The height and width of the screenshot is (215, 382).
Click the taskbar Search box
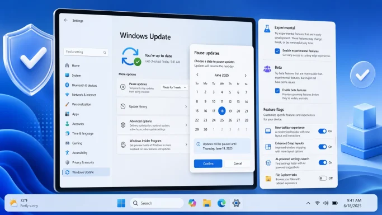[x=157, y=203]
